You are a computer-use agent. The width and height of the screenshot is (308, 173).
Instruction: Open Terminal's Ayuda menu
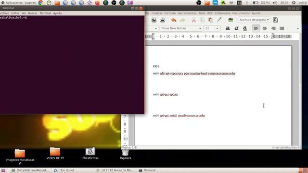(x=57, y=13)
